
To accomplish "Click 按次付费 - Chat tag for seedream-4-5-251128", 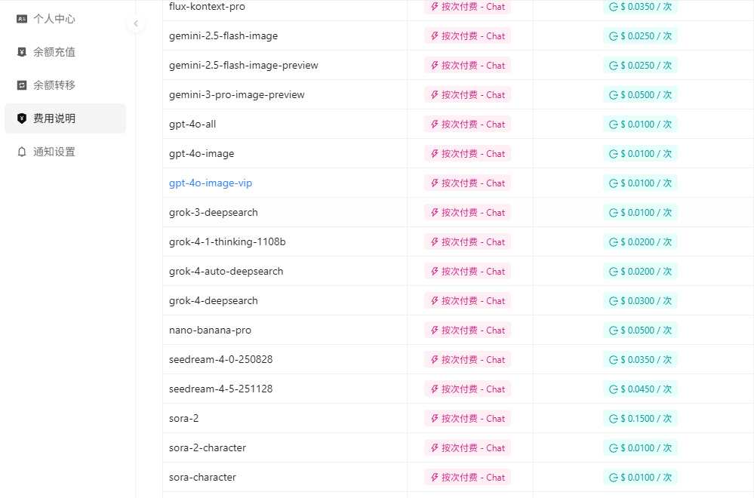I will (x=467, y=389).
